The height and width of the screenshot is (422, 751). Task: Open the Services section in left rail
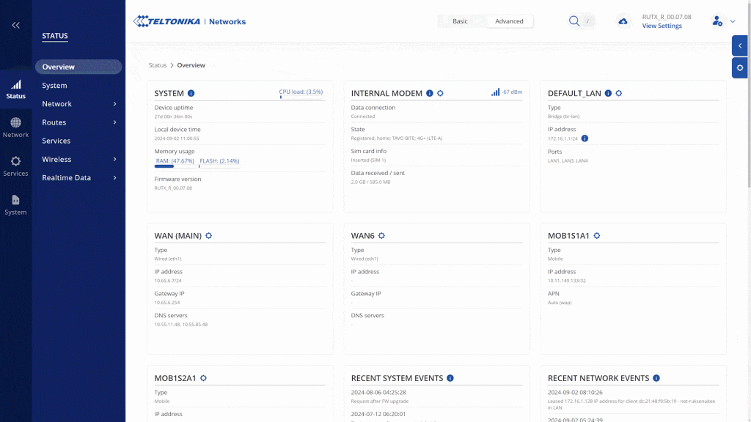[x=15, y=166]
